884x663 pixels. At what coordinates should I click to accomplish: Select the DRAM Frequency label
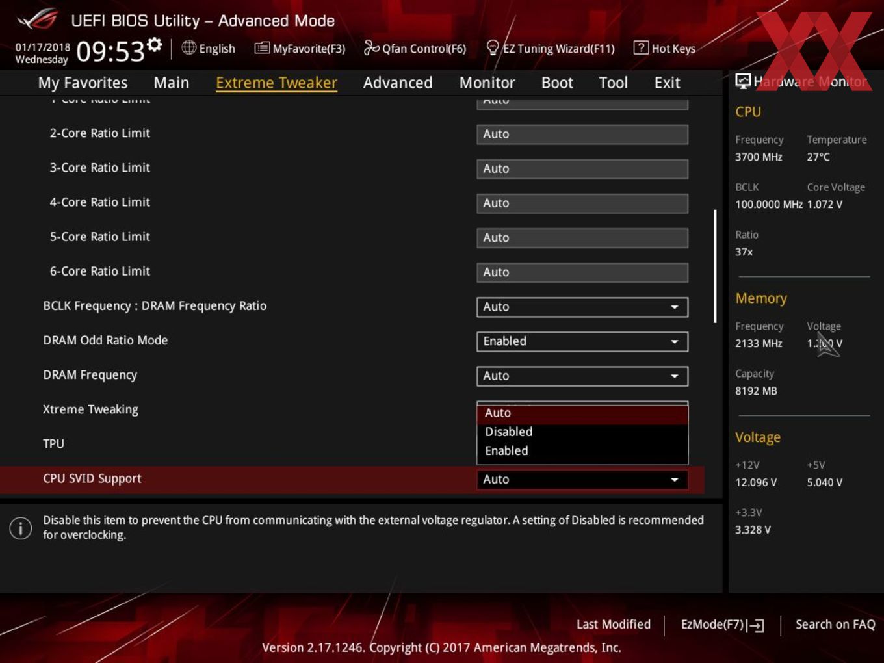click(90, 375)
